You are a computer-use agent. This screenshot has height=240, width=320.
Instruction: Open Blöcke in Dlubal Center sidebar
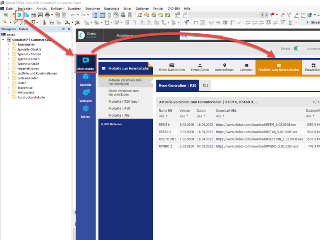[x=86, y=112]
